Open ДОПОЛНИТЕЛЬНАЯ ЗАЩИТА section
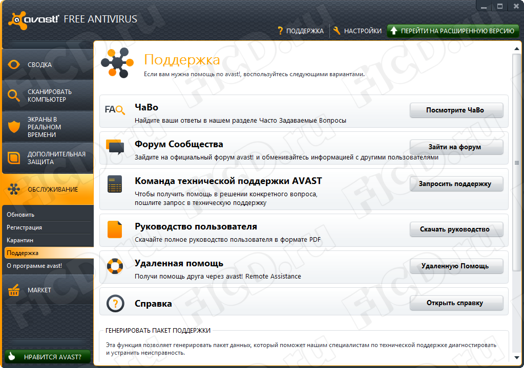 click(x=48, y=157)
